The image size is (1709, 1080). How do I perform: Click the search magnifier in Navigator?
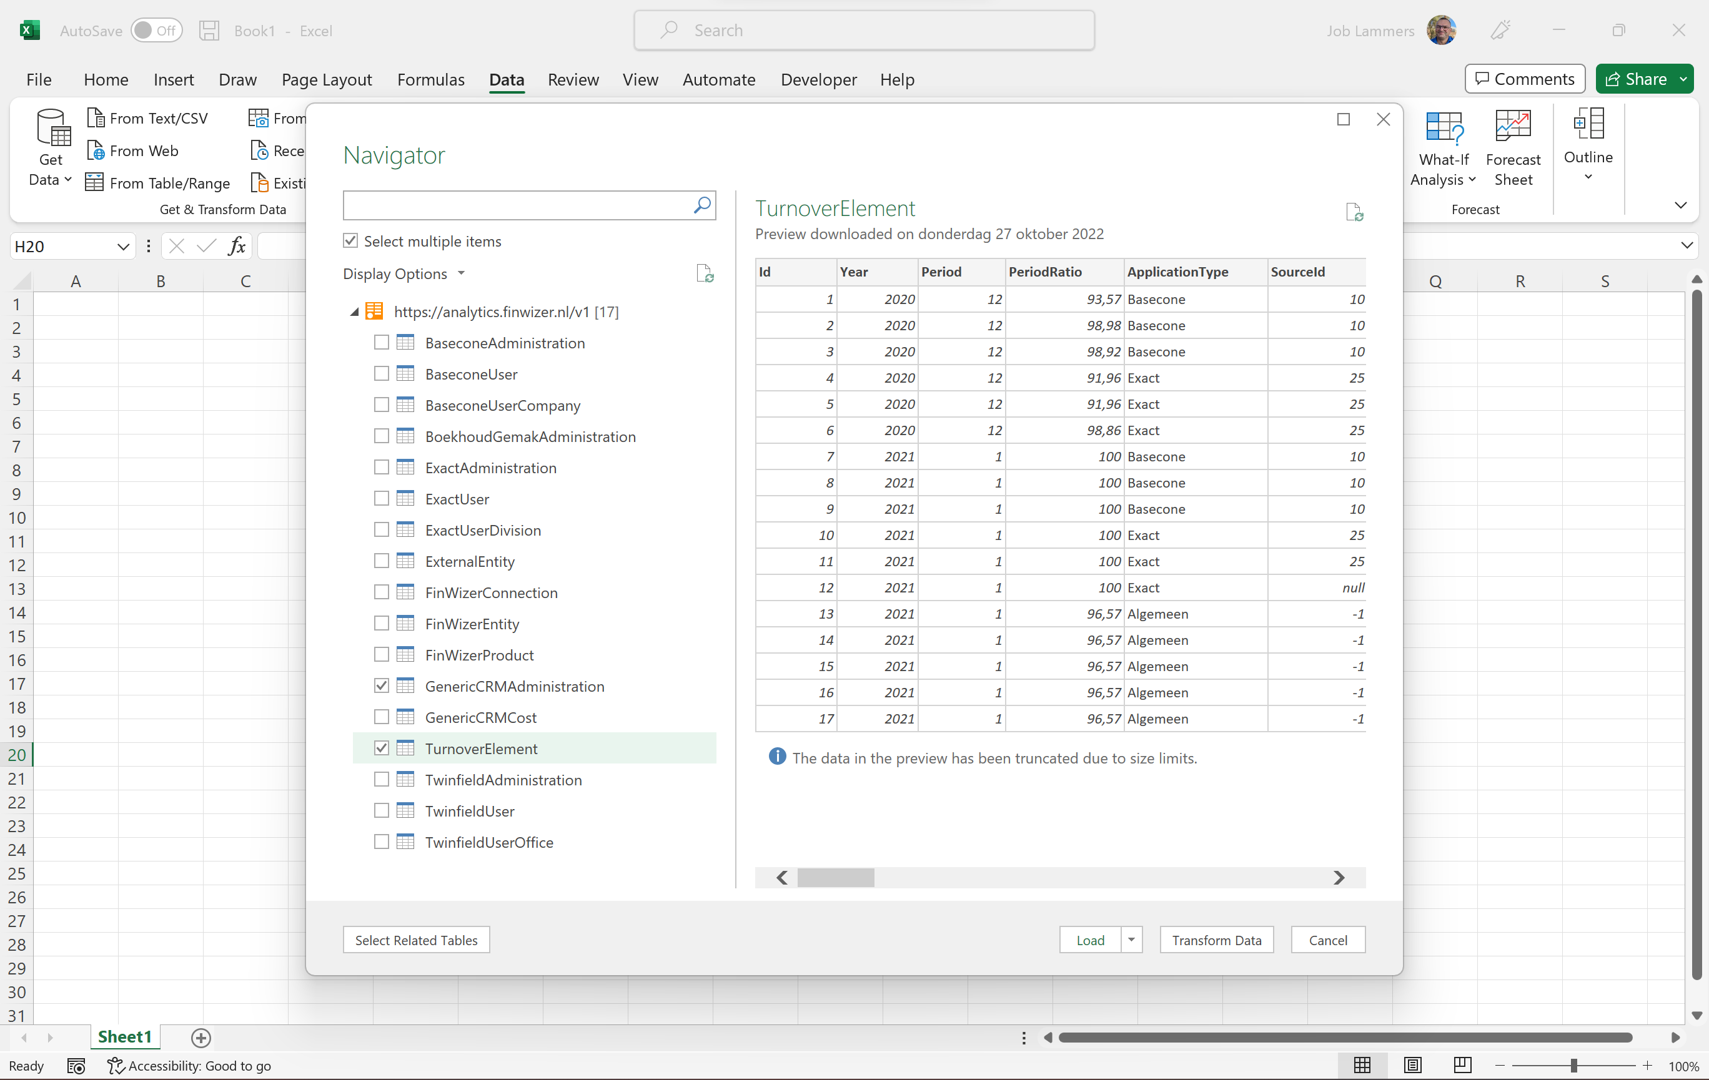701,205
